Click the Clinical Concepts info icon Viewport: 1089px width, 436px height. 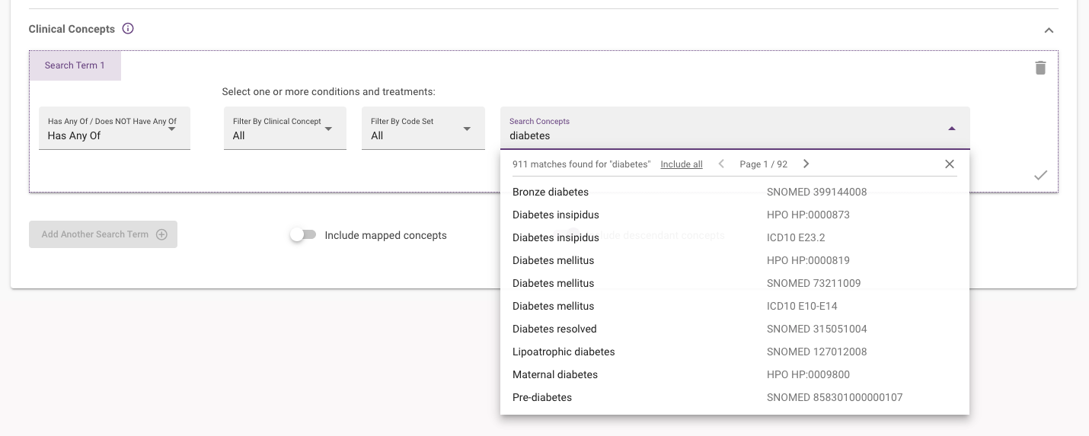click(x=128, y=29)
